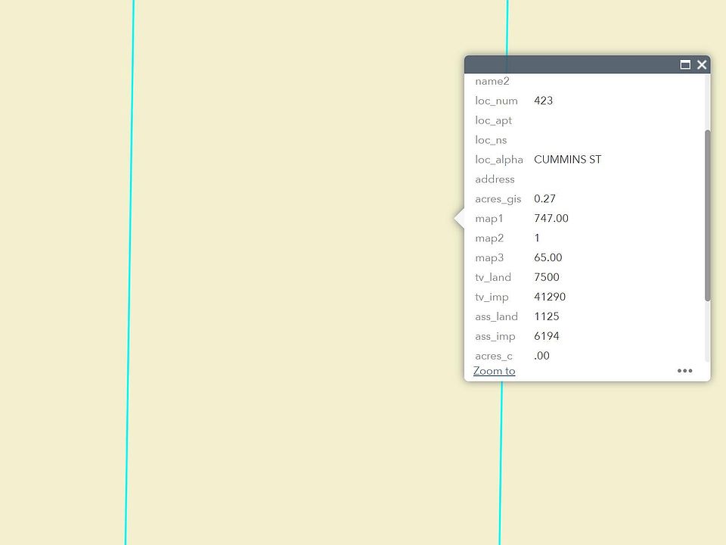Close the parcel info popup
Image resolution: width=726 pixels, height=545 pixels.
click(702, 65)
